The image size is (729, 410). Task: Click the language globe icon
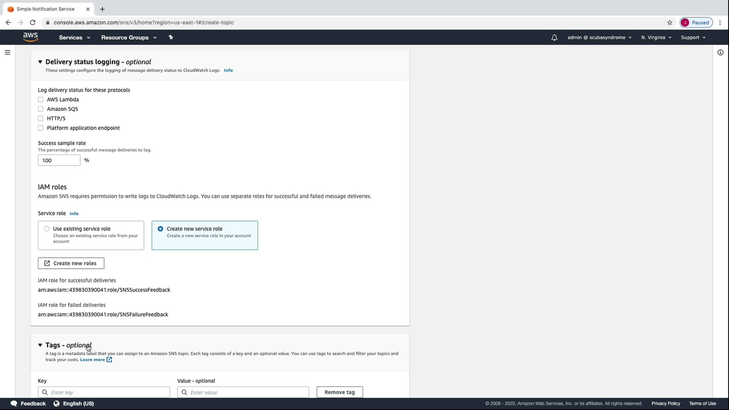[57, 403]
